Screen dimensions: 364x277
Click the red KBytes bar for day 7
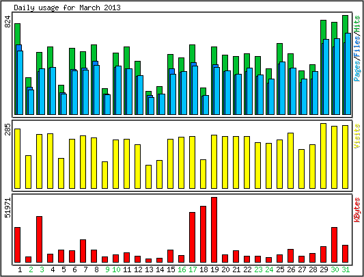pos(83,251)
